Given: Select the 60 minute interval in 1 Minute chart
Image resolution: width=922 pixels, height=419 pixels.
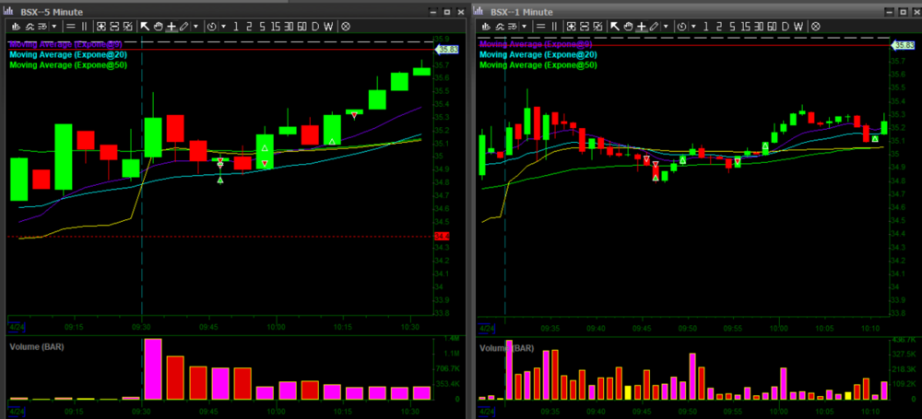Looking at the screenshot, I should (x=771, y=27).
